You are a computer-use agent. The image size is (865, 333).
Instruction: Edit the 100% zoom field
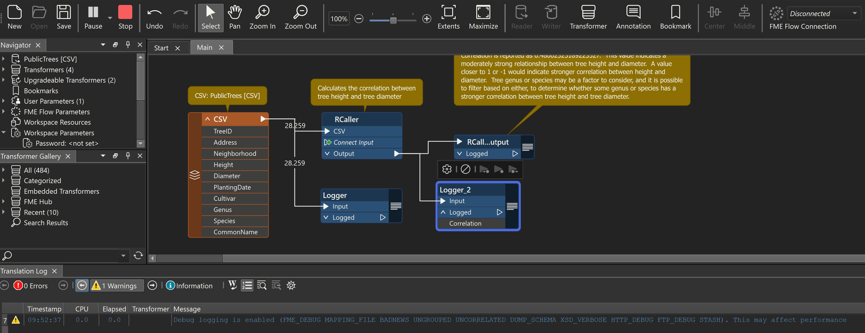pos(339,19)
